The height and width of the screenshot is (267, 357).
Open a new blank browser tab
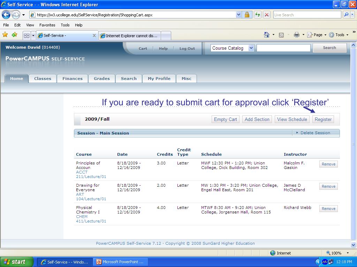(166, 36)
